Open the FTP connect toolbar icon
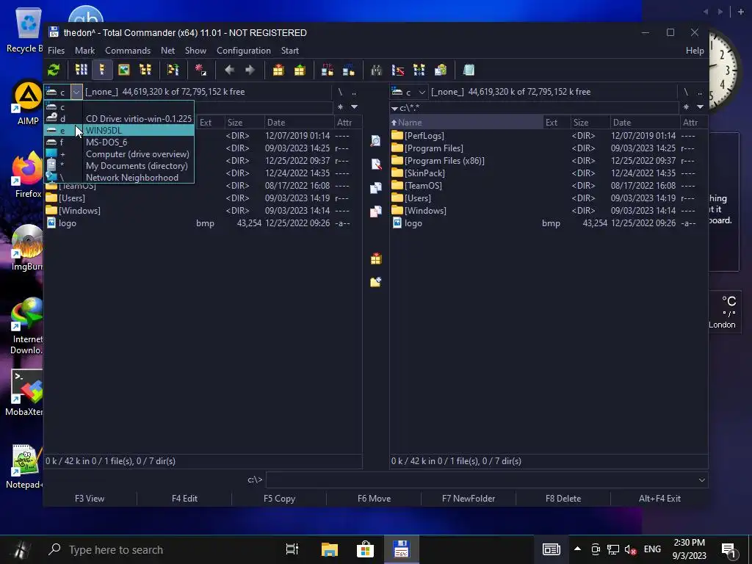This screenshot has height=564, width=752. [x=328, y=70]
